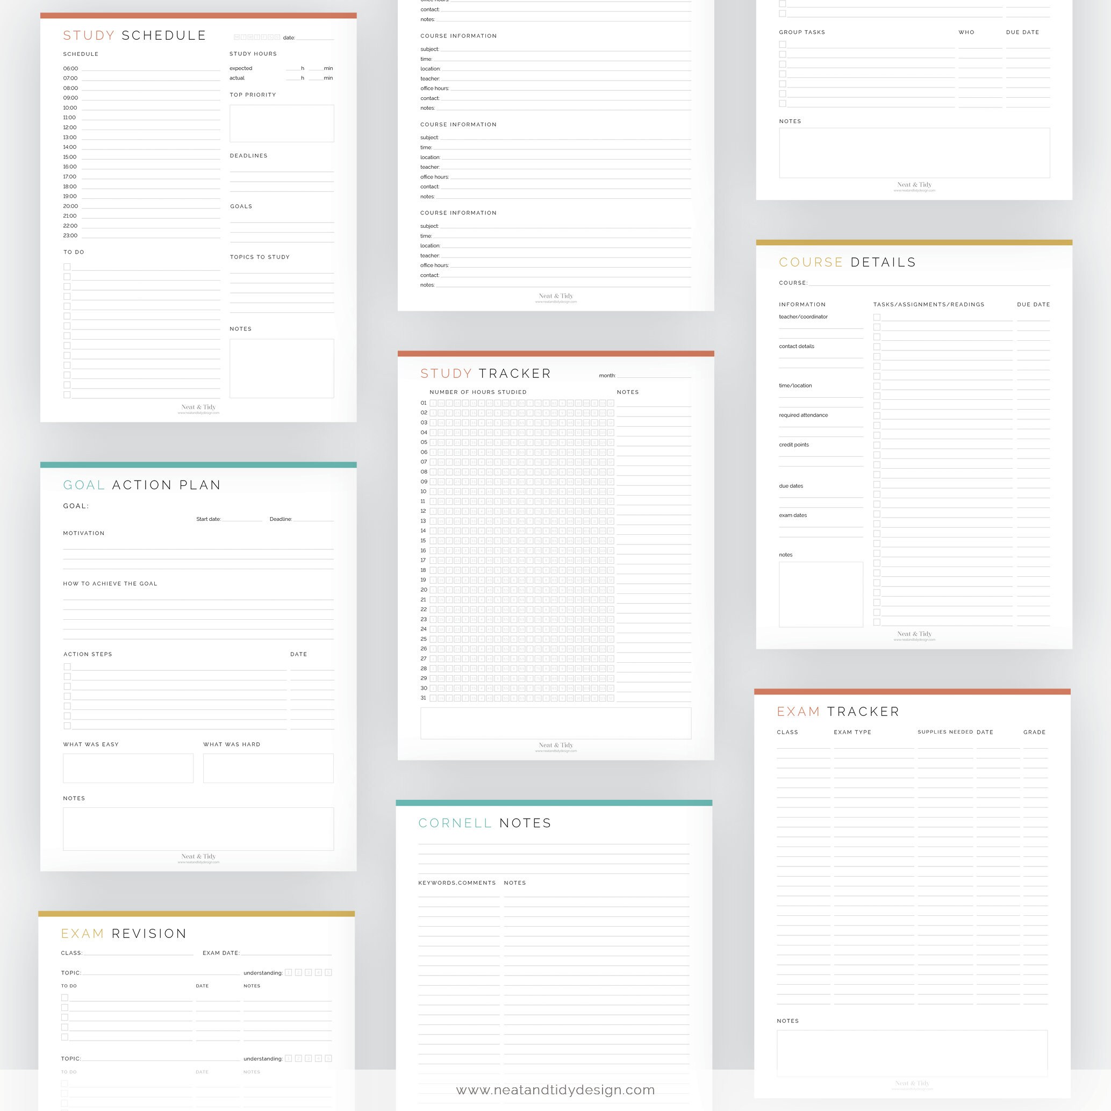The width and height of the screenshot is (1111, 1111).
Task: Click inside the Course Details notes box
Action: [x=821, y=594]
